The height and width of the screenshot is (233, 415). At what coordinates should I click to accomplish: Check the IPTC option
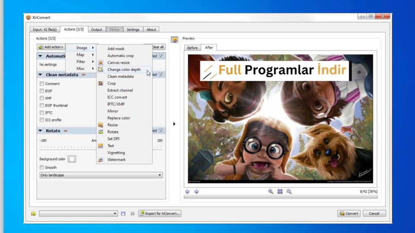click(x=42, y=112)
